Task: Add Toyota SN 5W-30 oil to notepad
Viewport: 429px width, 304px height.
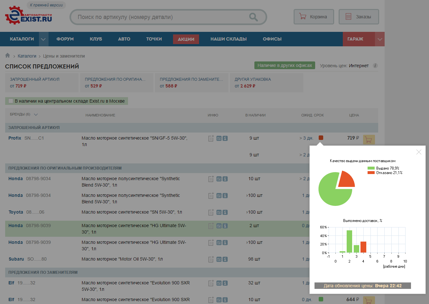Action: tap(211, 212)
